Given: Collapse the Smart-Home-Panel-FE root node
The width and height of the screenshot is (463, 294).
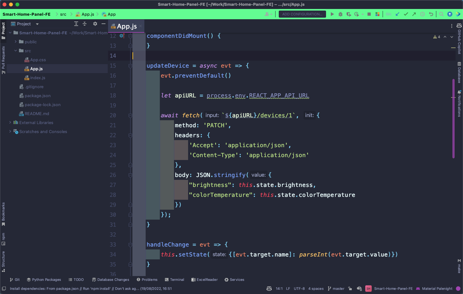Looking at the screenshot, I should point(10,33).
